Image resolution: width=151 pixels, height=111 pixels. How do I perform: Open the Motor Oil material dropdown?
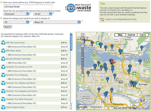[x=57, y=22]
